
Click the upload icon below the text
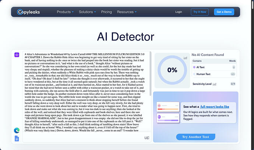click(147, 137)
